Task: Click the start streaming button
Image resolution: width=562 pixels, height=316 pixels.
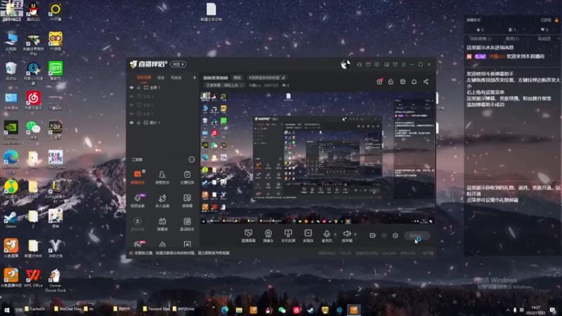Action: pyautogui.click(x=417, y=235)
